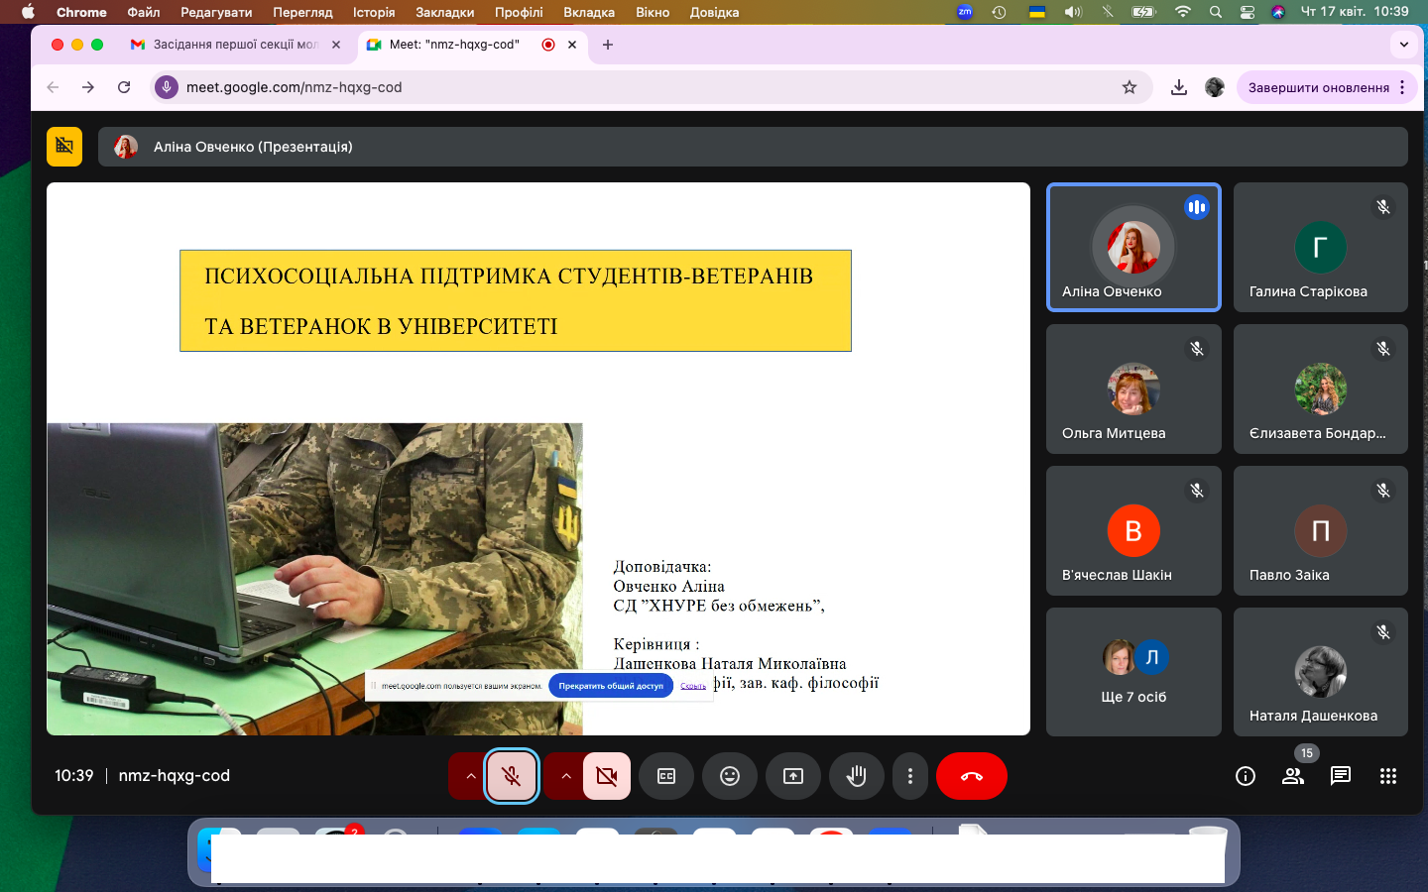Expand the tab search chevron
1428x892 pixels.
[x=1404, y=45]
